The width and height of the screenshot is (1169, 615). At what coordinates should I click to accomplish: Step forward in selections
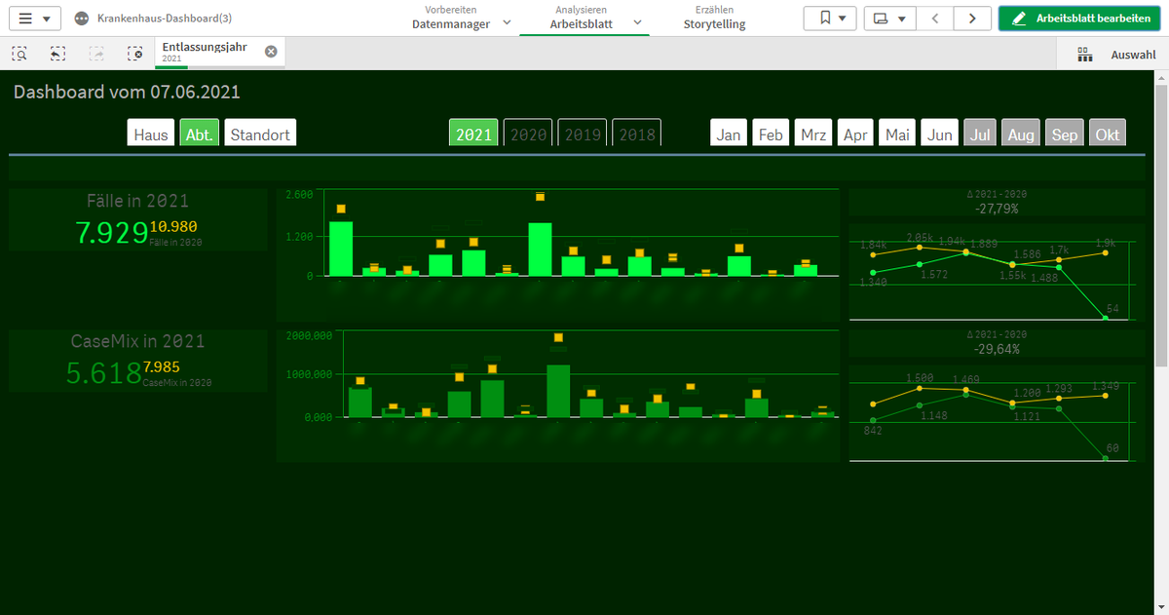(96, 54)
